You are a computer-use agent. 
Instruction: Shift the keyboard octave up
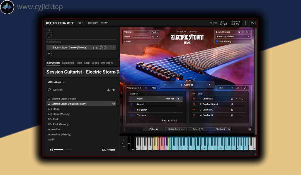[124, 140]
